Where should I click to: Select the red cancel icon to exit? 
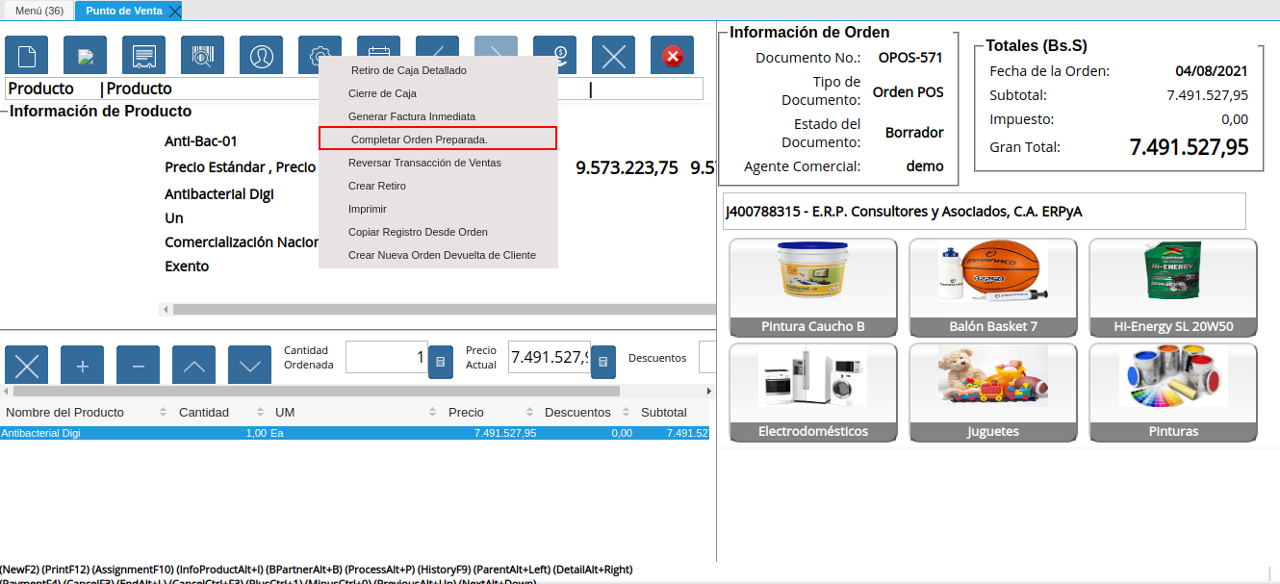pos(672,55)
